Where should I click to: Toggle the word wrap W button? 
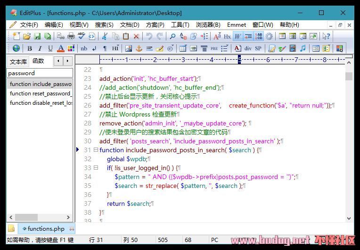pos(238,36)
